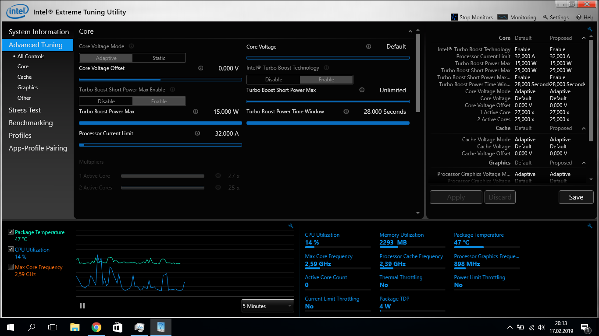
Task: Open the 5 Minutes time range dropdown
Action: [x=267, y=306]
